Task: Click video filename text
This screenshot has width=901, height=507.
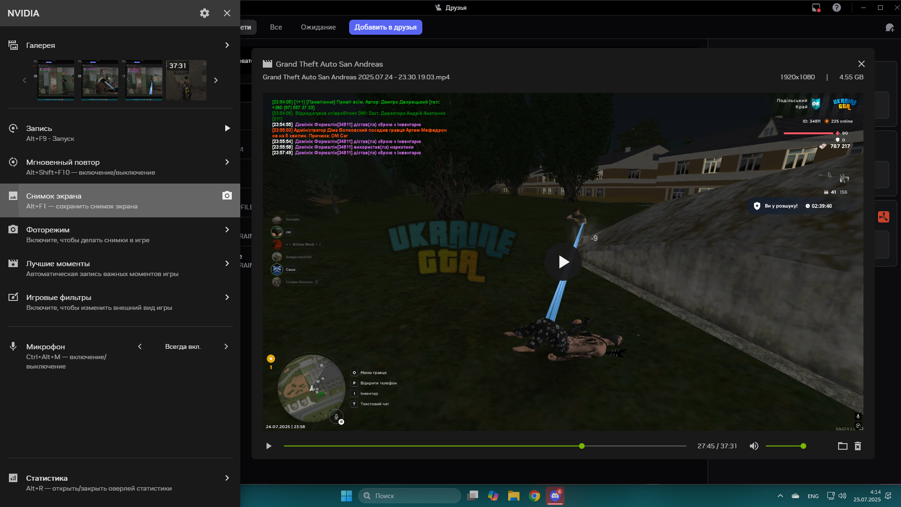Action: point(356,77)
